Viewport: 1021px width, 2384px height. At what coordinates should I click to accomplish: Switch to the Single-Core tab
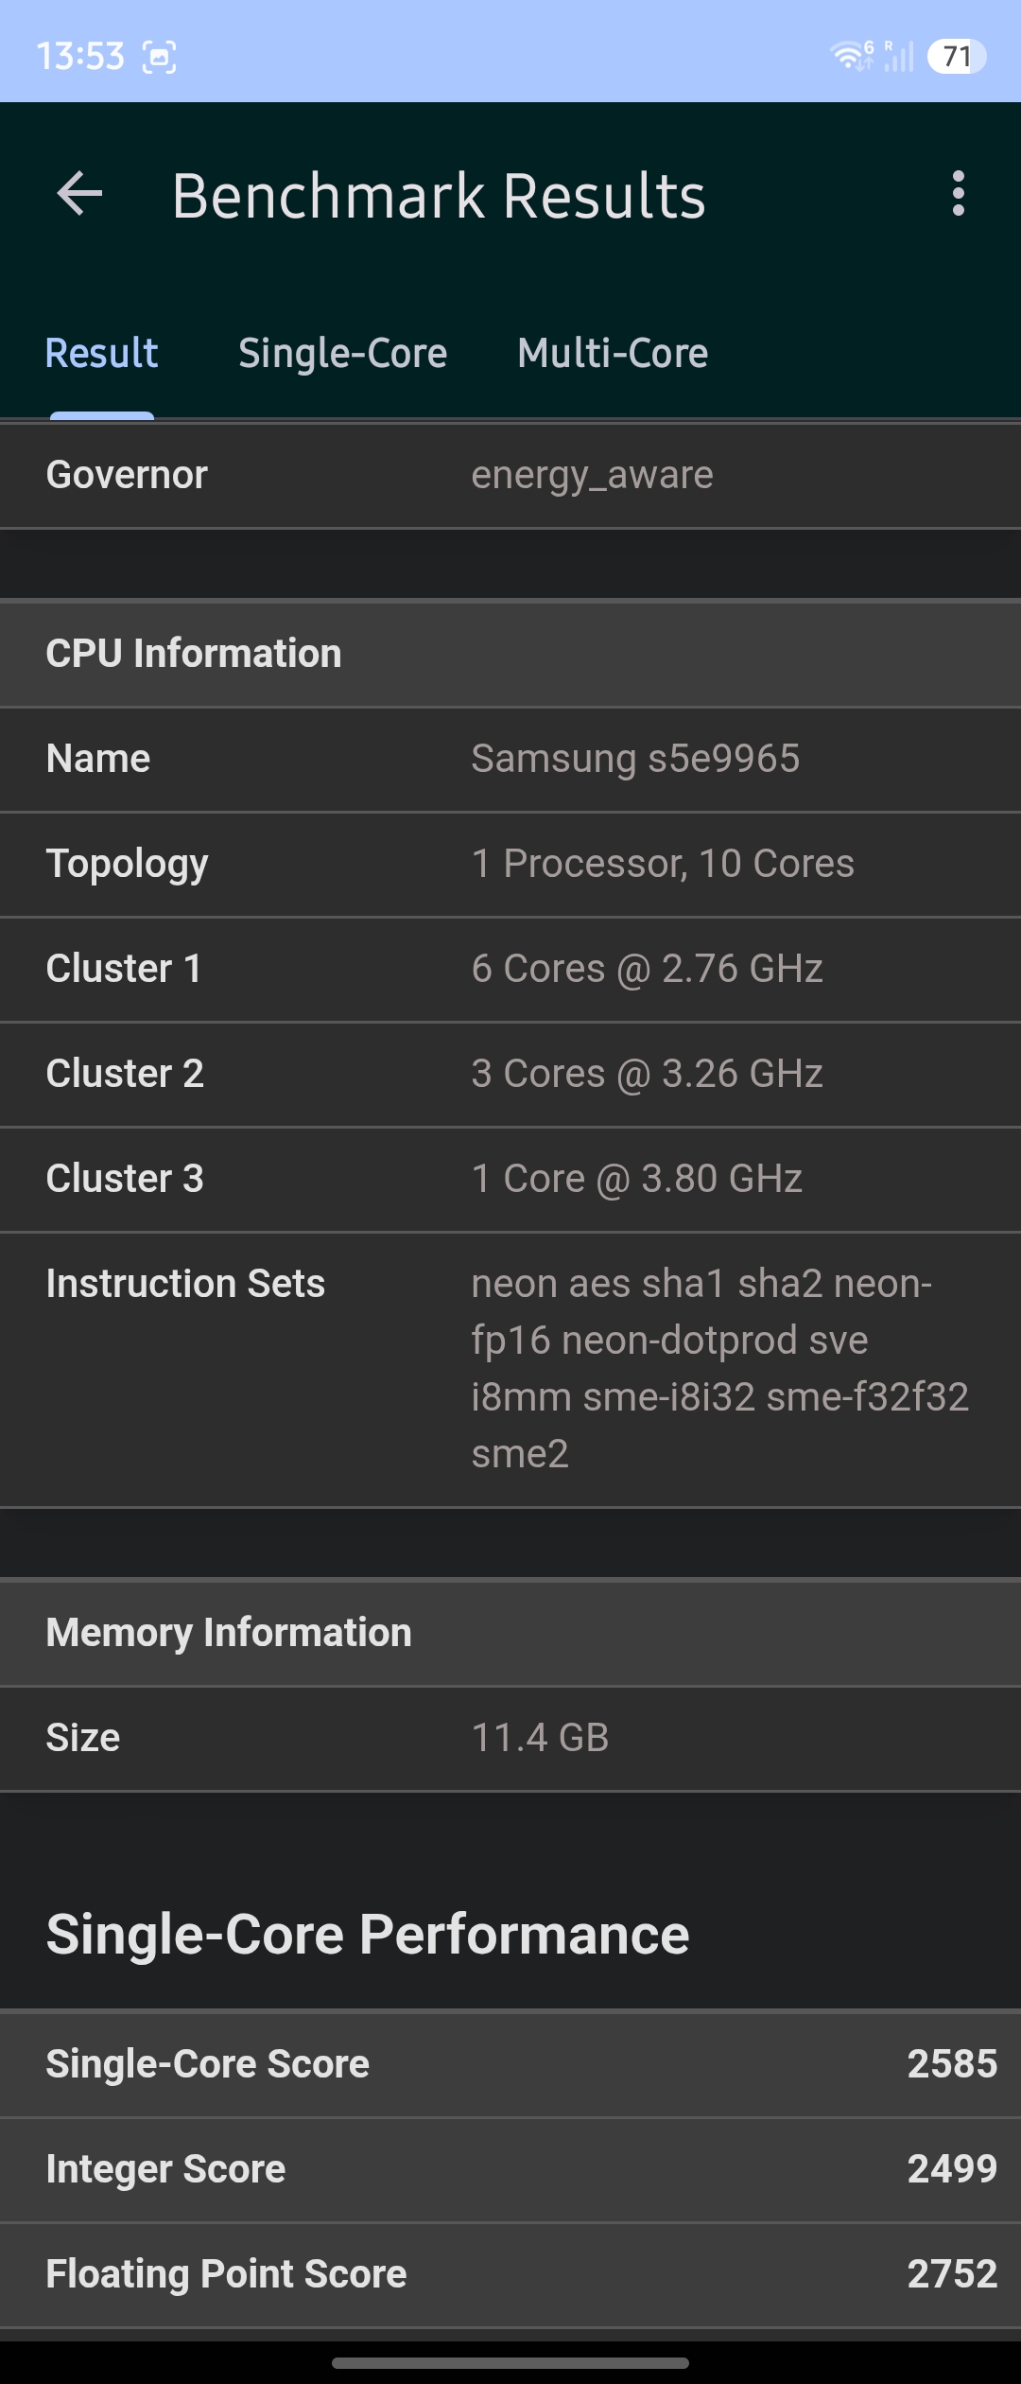click(342, 353)
